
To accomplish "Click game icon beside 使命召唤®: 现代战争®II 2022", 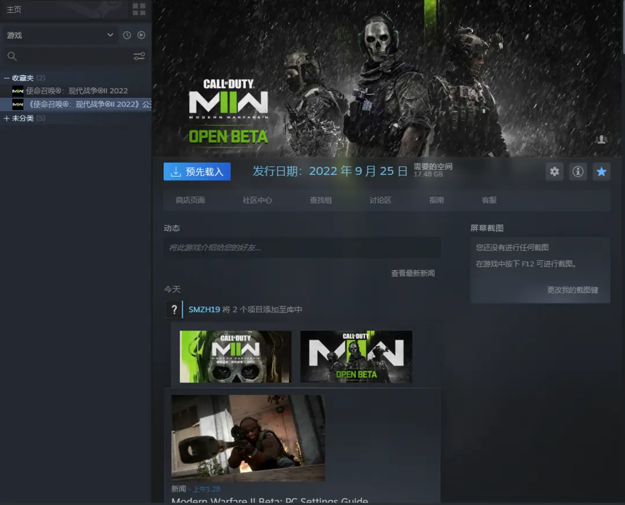I will [17, 91].
